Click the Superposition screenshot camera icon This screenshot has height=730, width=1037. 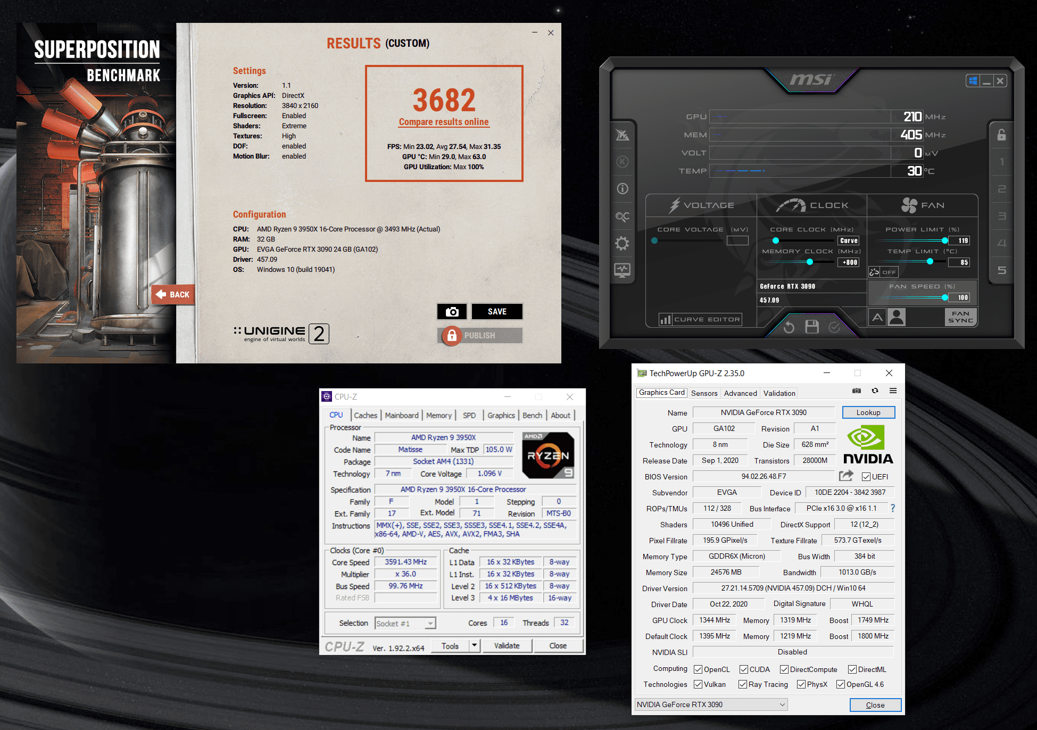pos(452,312)
